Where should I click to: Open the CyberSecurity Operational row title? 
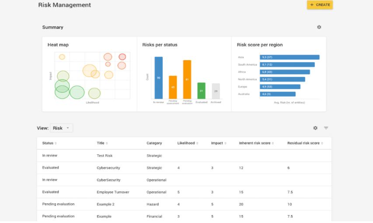[108, 180]
